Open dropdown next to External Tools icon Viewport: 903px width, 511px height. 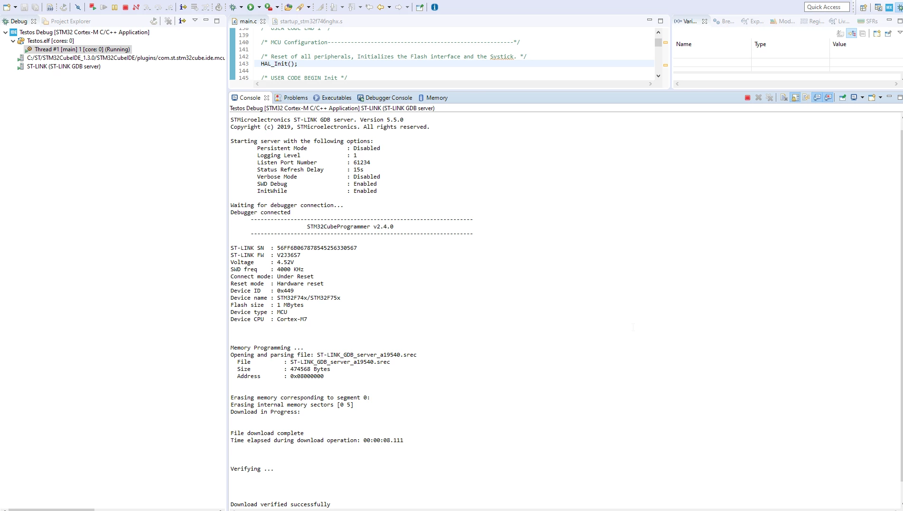tap(277, 7)
